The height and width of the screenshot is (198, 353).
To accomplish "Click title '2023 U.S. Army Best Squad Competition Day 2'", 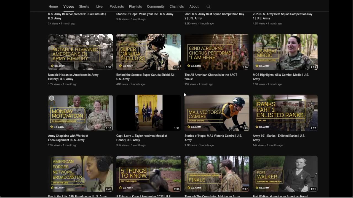I will coord(214,16).
